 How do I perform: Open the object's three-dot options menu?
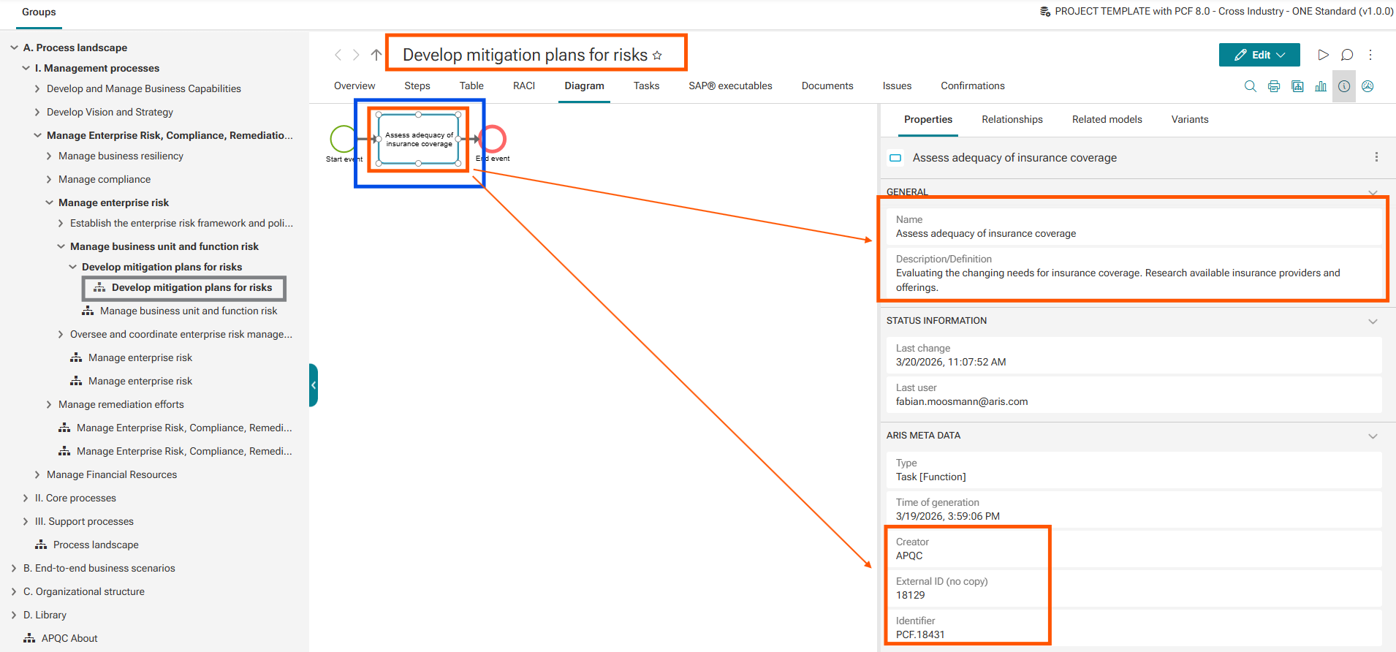1376,157
